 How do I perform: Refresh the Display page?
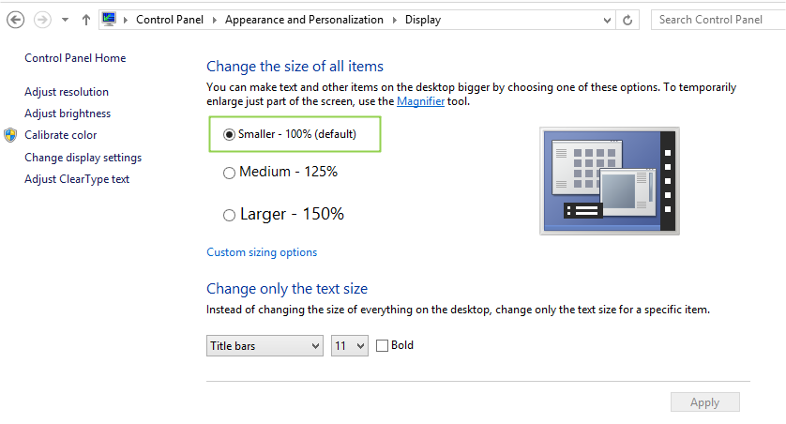[627, 20]
